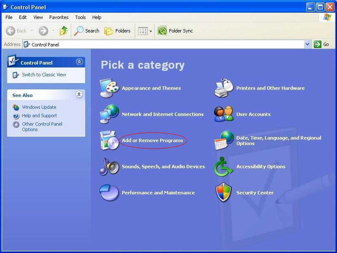Open the Appearance and Themes palette icon
The image size is (337, 253).
pos(109,88)
